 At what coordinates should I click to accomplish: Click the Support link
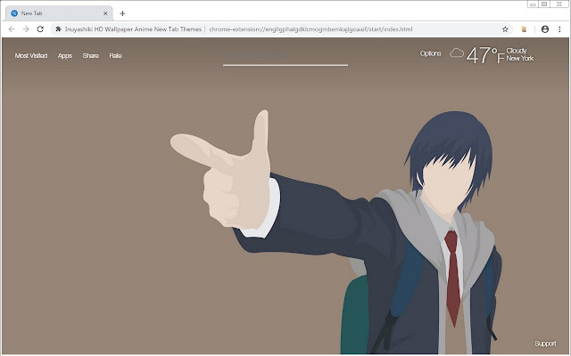pyautogui.click(x=545, y=344)
